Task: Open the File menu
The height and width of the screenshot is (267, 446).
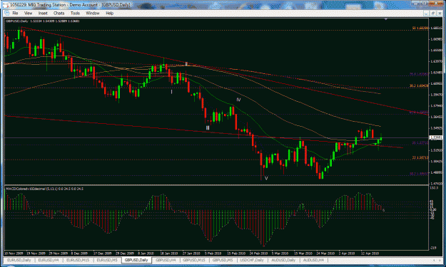Action: (15, 14)
